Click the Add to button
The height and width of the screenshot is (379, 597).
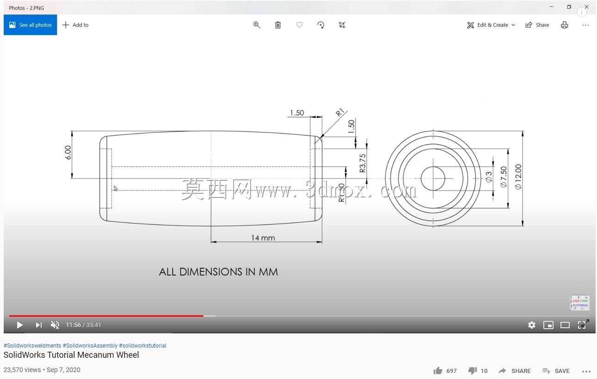75,25
